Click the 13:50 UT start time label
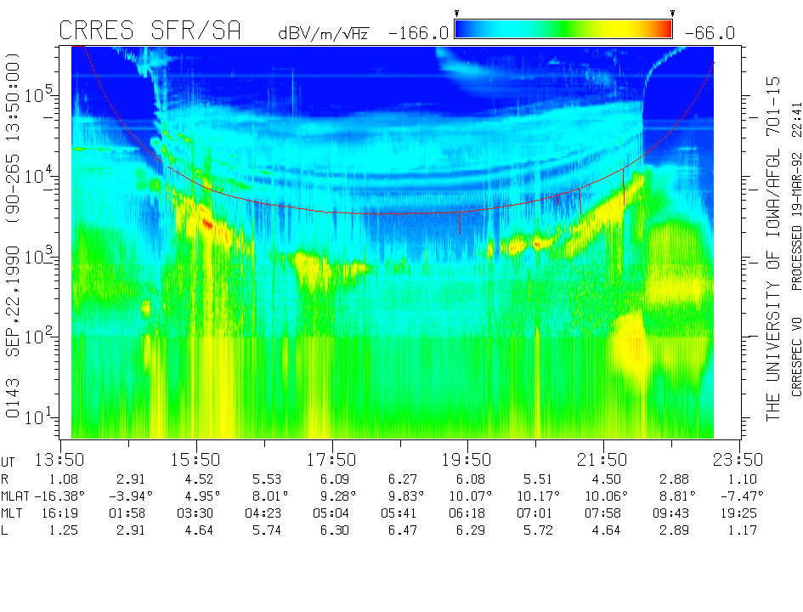 pos(60,460)
